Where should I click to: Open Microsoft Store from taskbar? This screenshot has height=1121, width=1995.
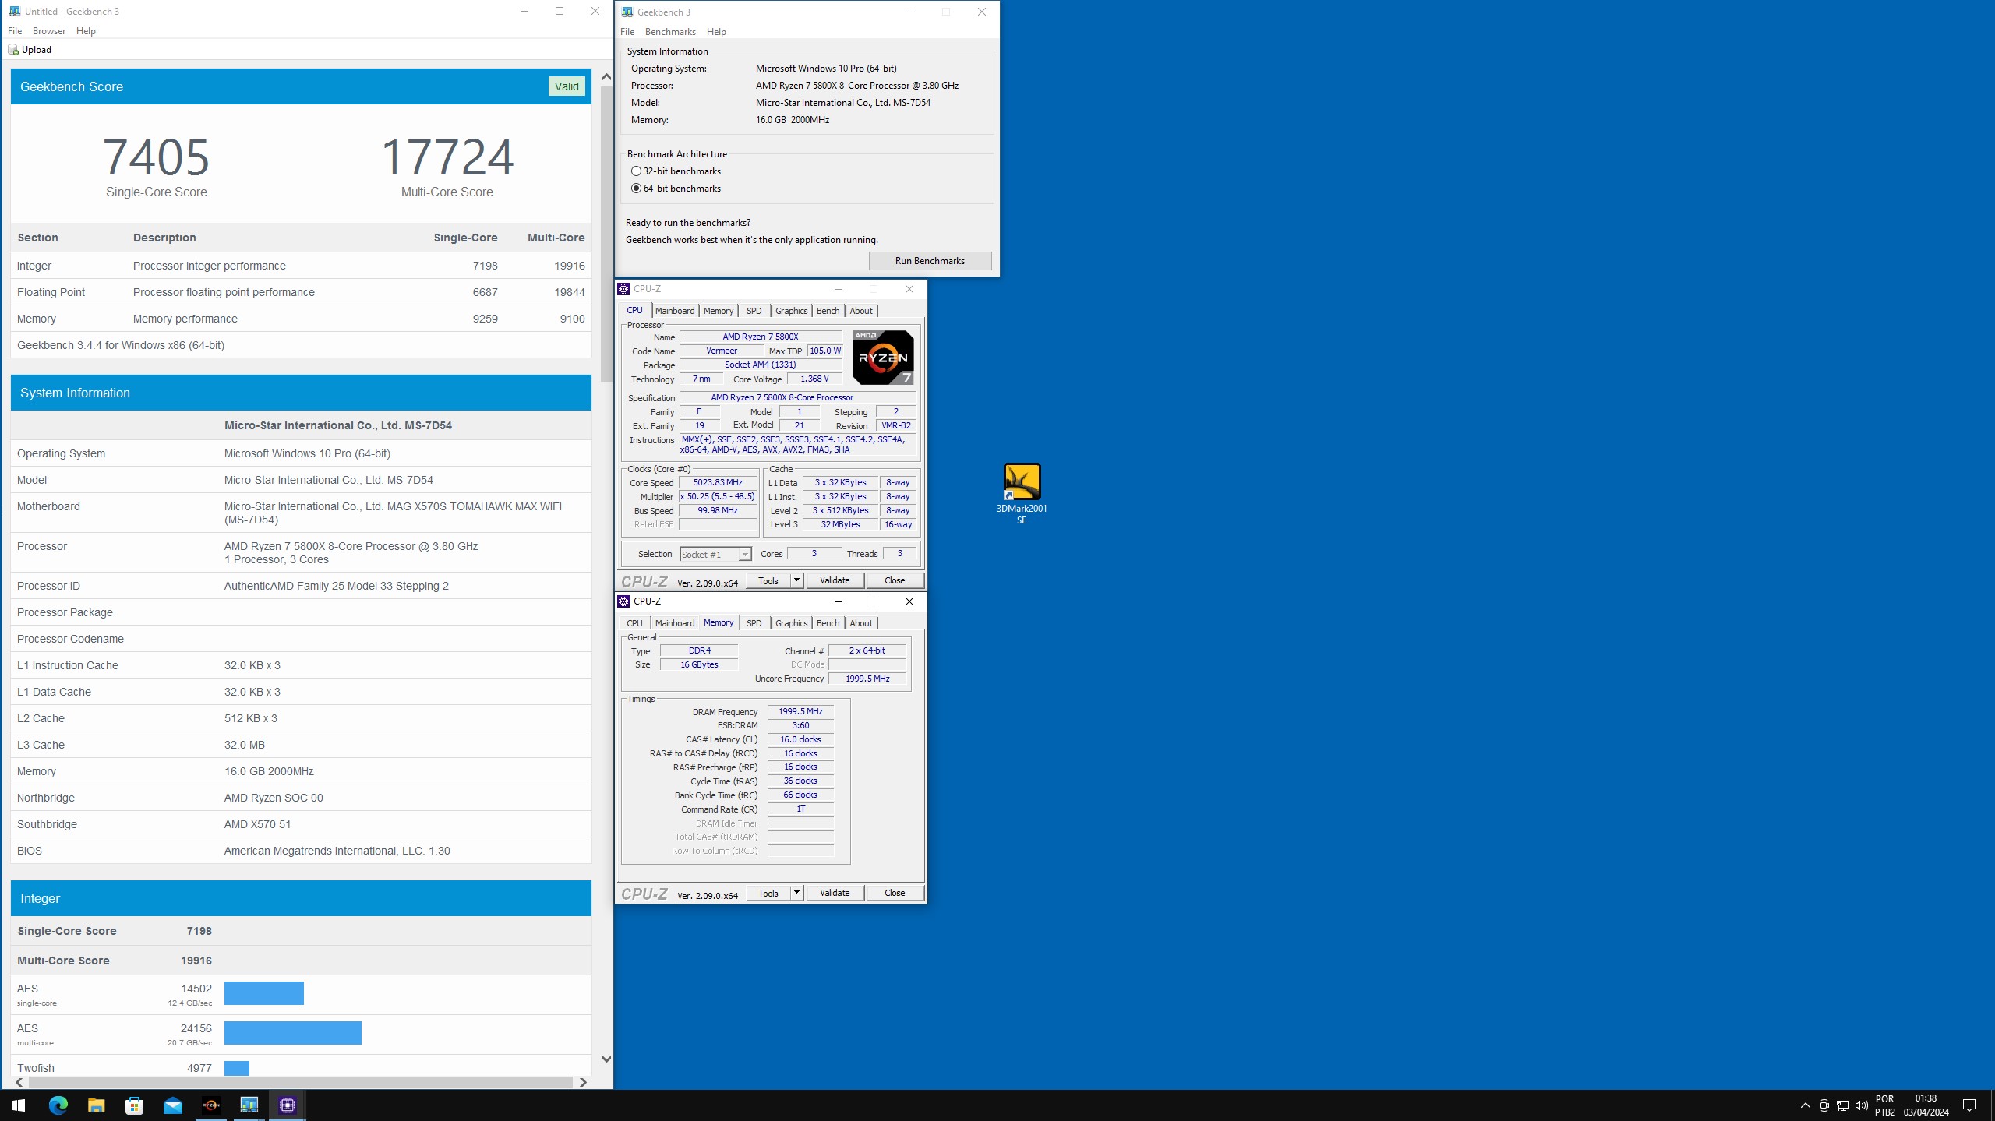[x=134, y=1105]
